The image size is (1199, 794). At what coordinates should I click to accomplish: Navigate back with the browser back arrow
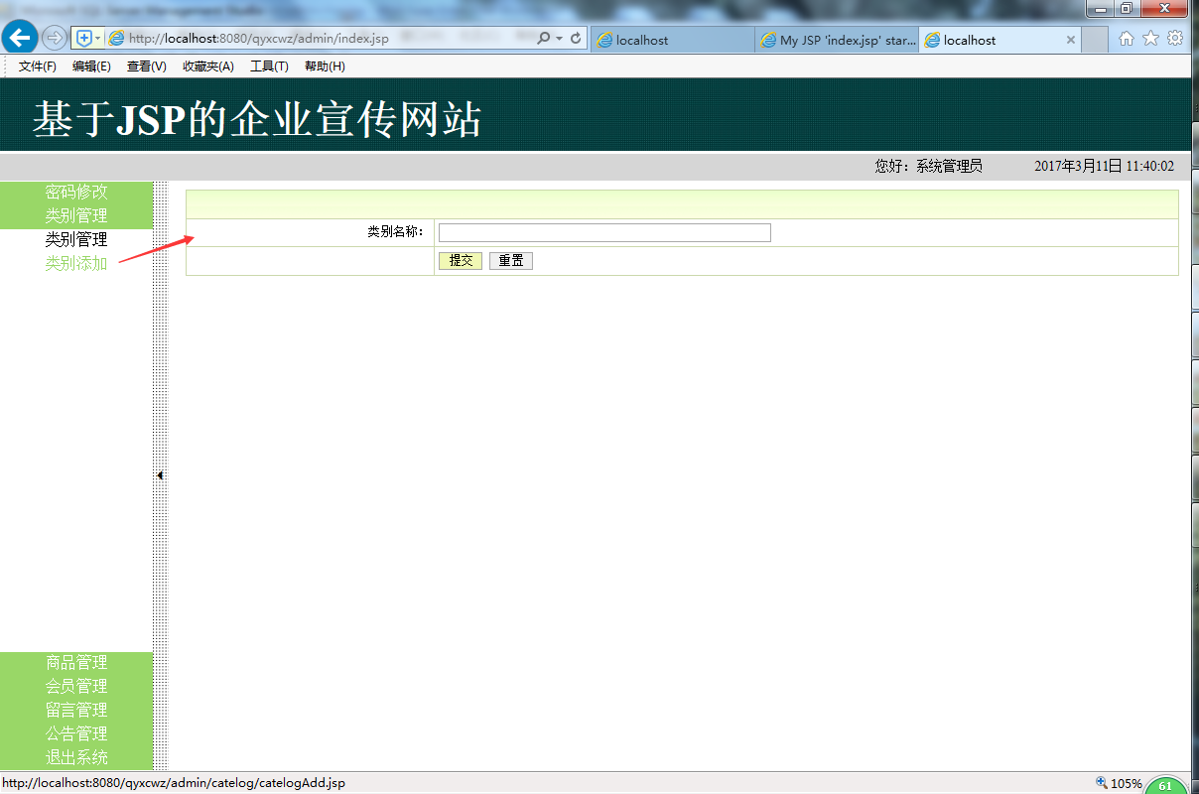click(x=19, y=37)
